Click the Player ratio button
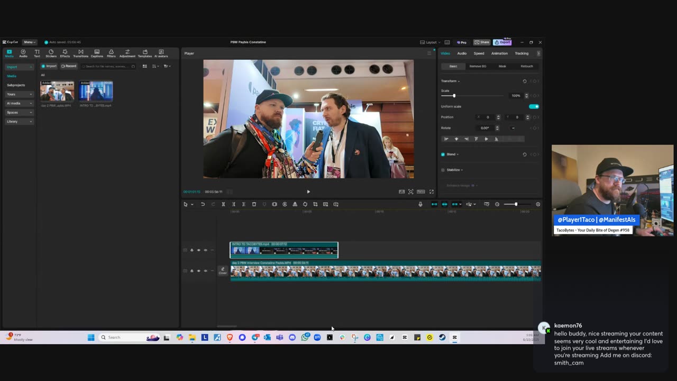The height and width of the screenshot is (381, 677). tap(420, 192)
